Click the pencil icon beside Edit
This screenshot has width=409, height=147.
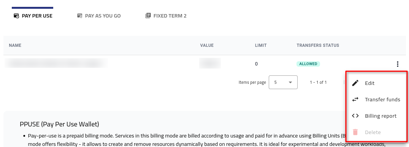(x=355, y=83)
